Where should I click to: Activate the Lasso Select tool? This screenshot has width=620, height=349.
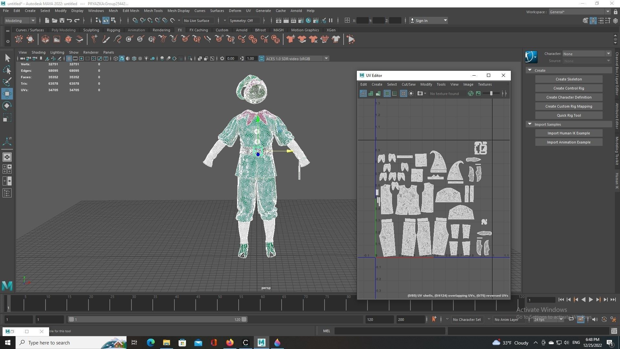coord(7,70)
